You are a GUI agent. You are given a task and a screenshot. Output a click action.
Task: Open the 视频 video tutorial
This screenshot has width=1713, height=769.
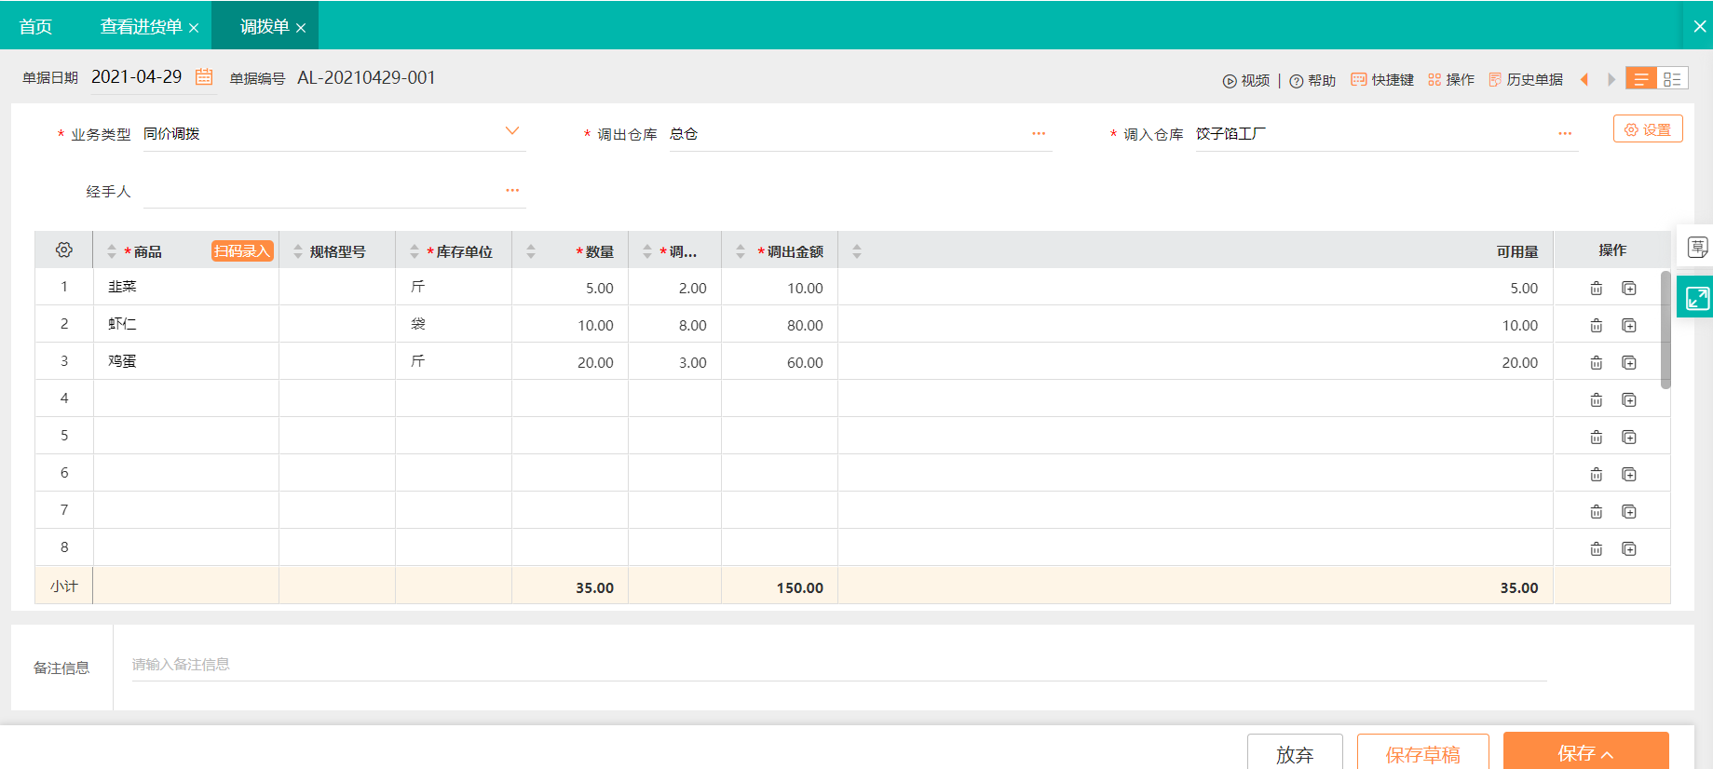(1246, 80)
